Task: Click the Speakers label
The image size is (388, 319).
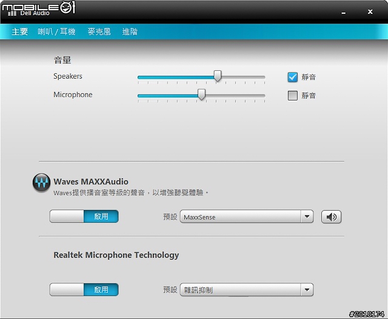Action: coord(68,76)
